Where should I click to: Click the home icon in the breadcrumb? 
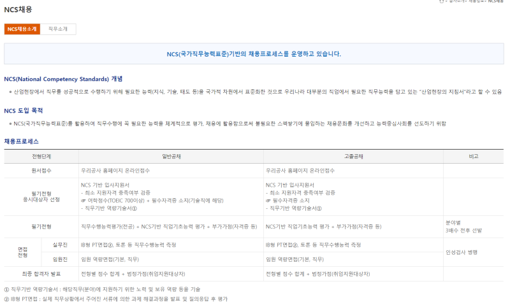point(441,1)
